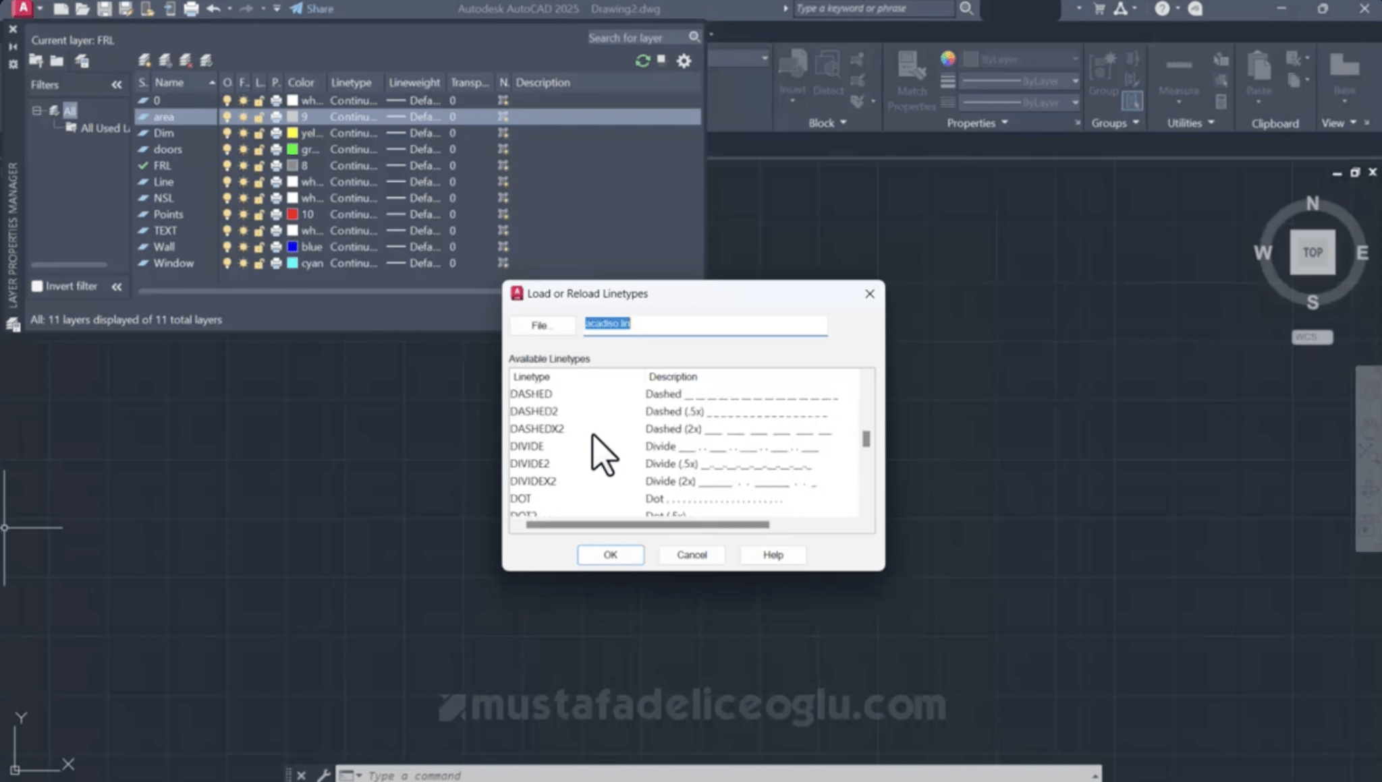Click the TOP face of the ViewCube
The width and height of the screenshot is (1382, 782).
point(1312,252)
